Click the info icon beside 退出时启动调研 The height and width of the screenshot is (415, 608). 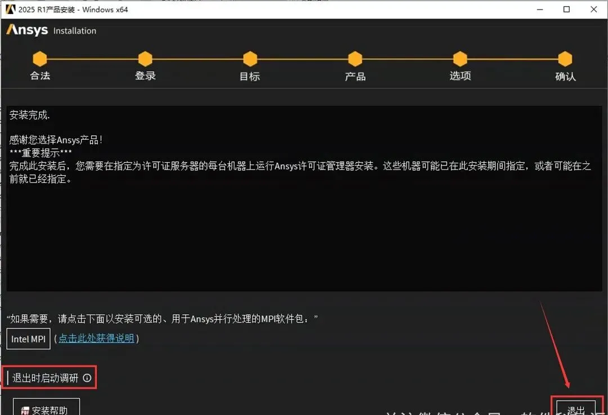pos(87,378)
